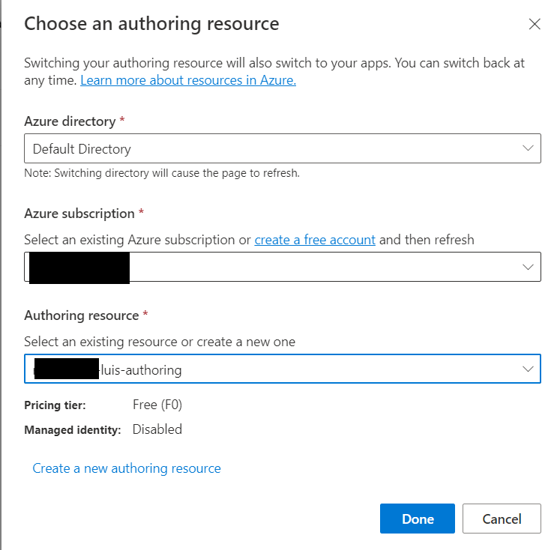Follow the 'create a free account' link

click(x=315, y=240)
